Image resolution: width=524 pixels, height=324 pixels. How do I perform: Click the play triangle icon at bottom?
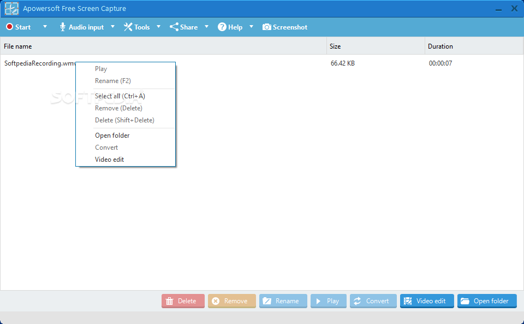pos(318,301)
